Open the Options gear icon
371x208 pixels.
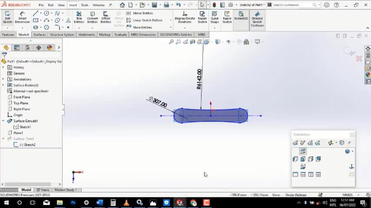(231, 5)
